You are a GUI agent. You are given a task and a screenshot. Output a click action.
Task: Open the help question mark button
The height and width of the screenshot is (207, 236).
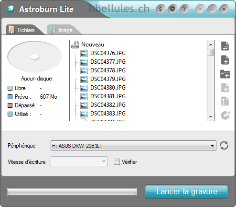point(184,9)
